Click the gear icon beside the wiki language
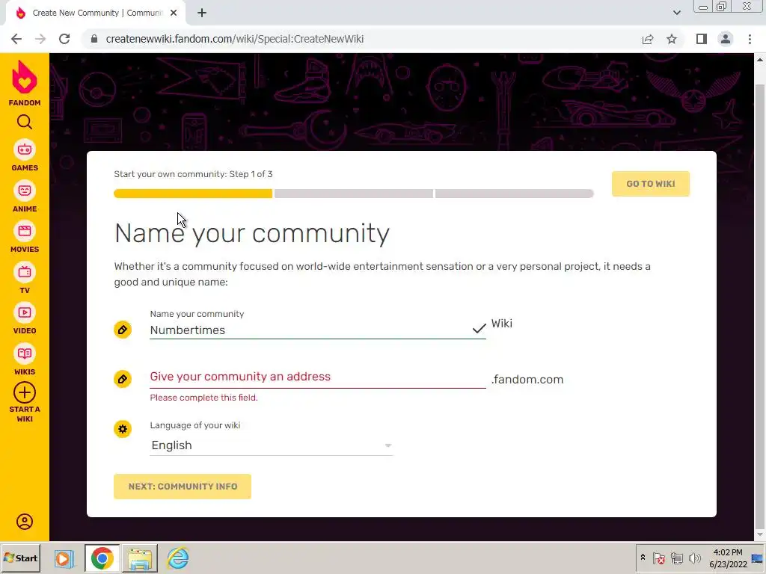 pos(123,430)
